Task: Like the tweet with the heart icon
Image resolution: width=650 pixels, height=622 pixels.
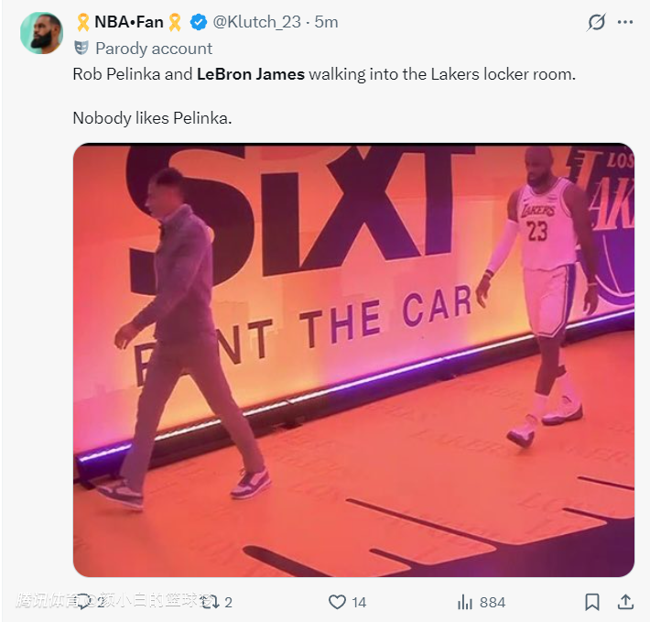Action: click(x=337, y=602)
